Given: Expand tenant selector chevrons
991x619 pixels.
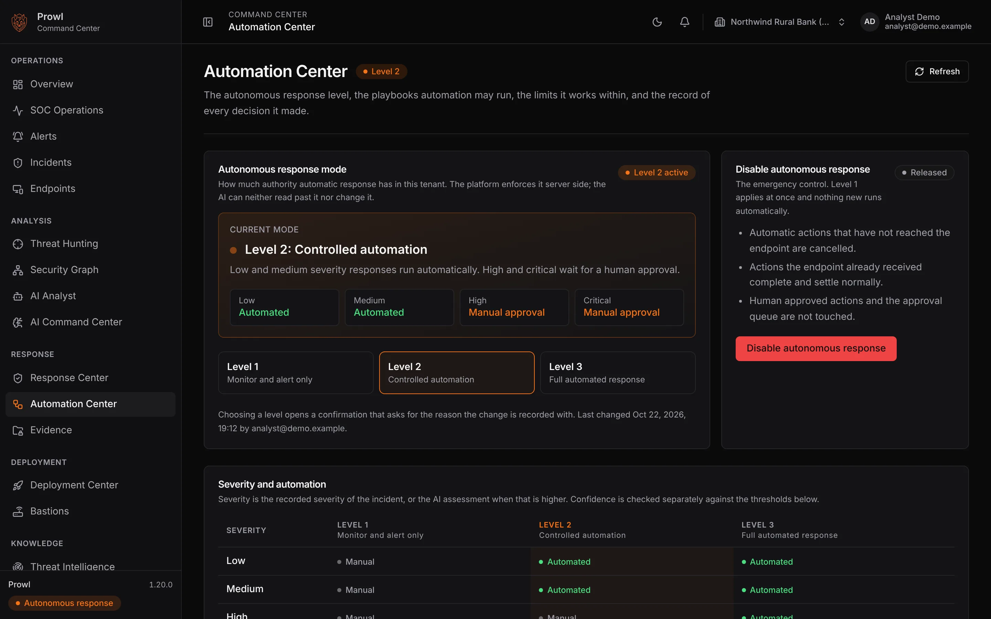Looking at the screenshot, I should click(842, 22).
